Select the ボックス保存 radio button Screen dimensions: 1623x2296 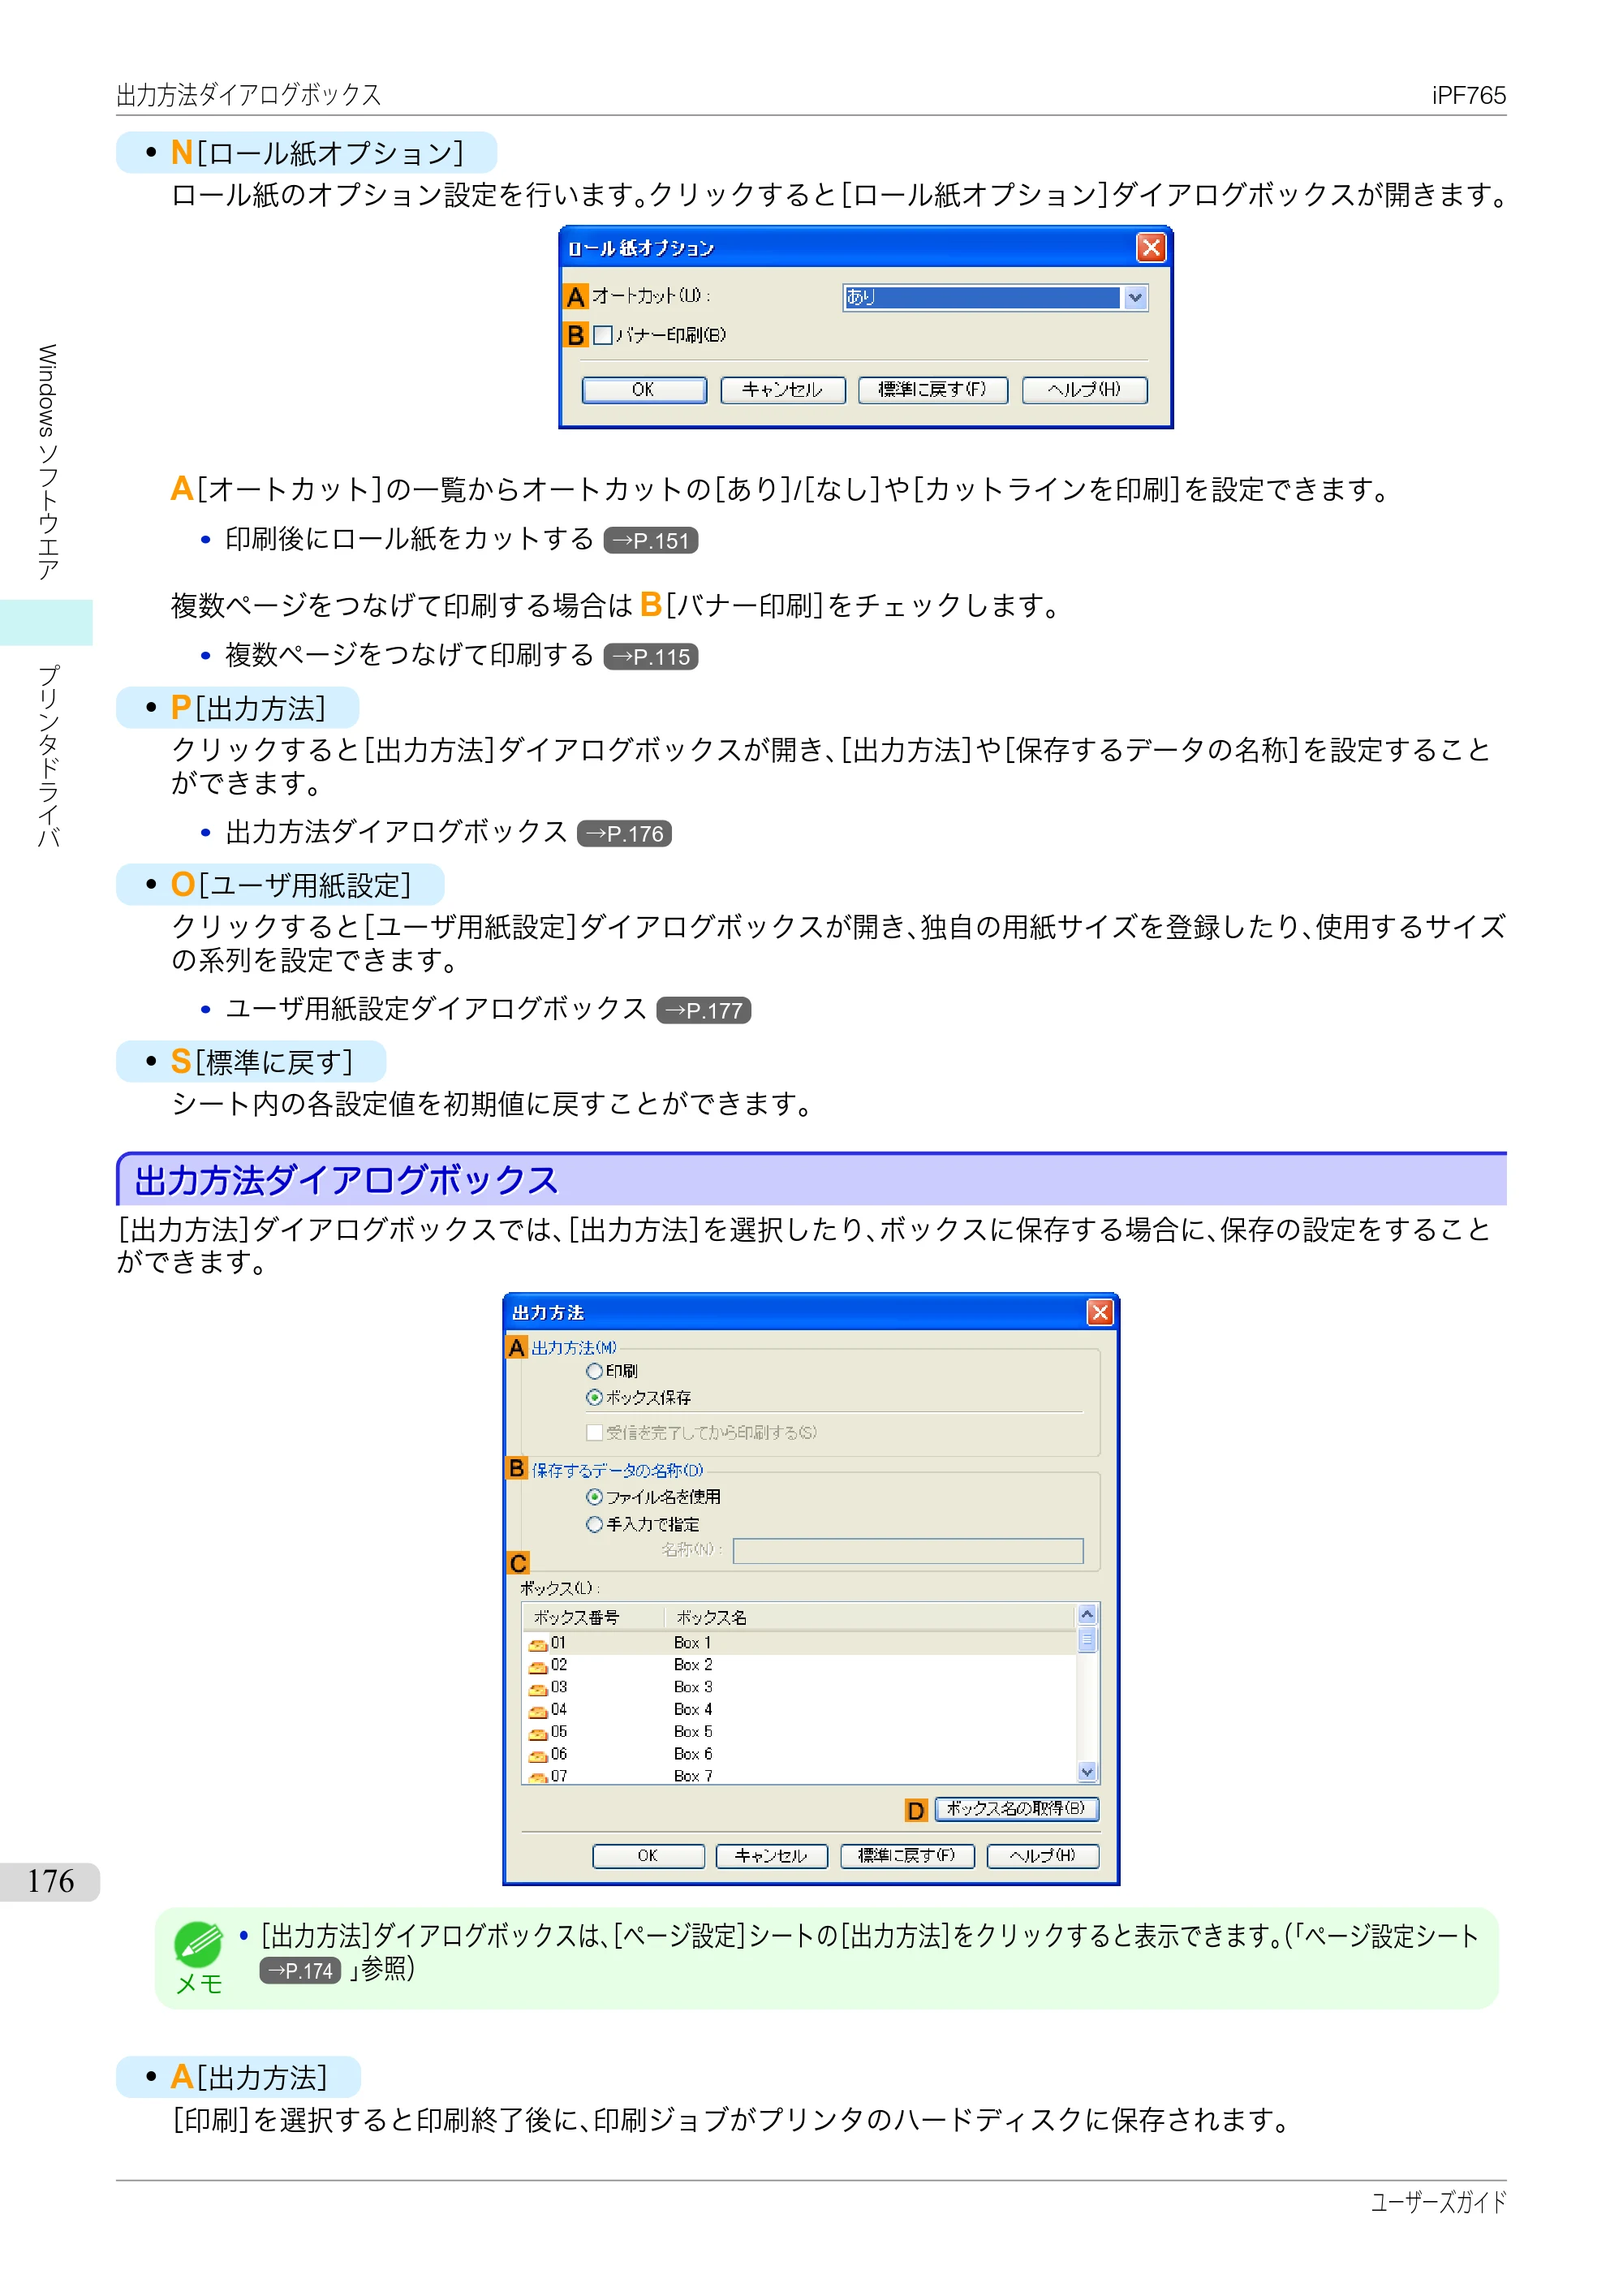click(594, 1398)
